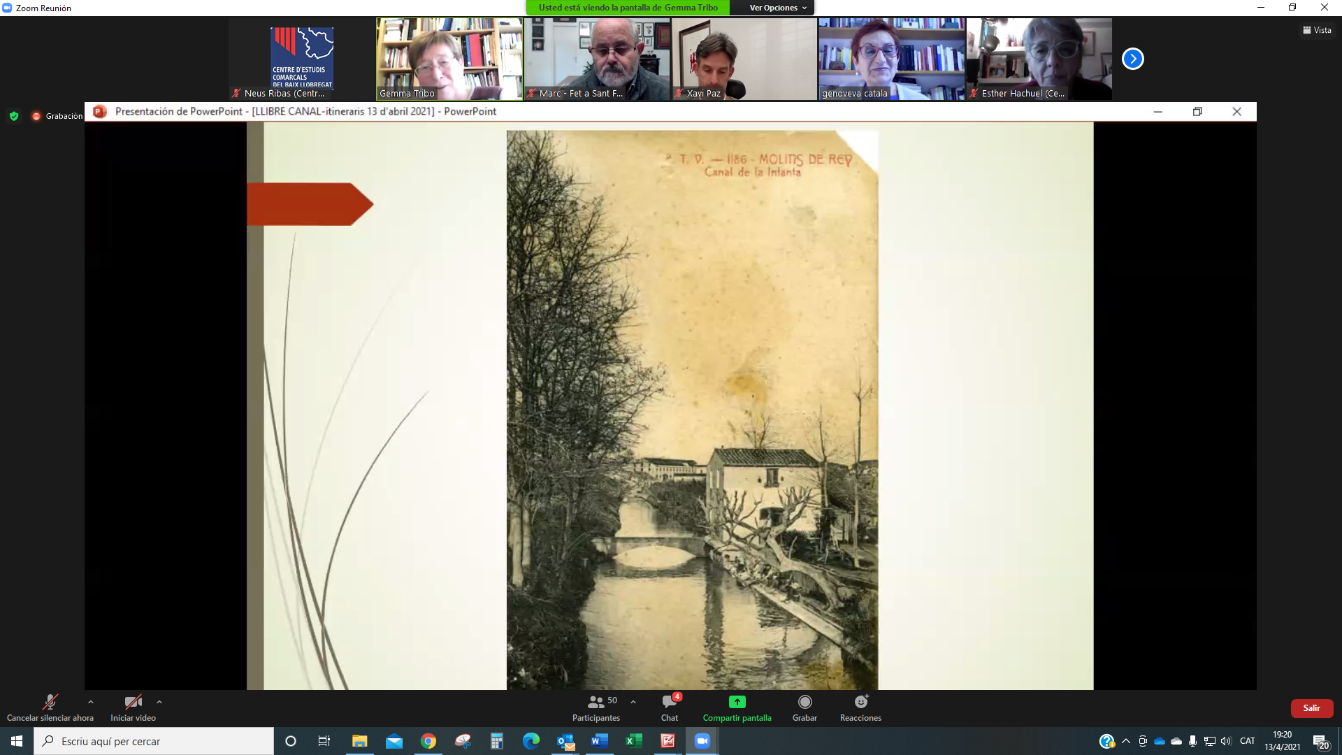
Task: Expand the participants options arrow
Action: (633, 702)
